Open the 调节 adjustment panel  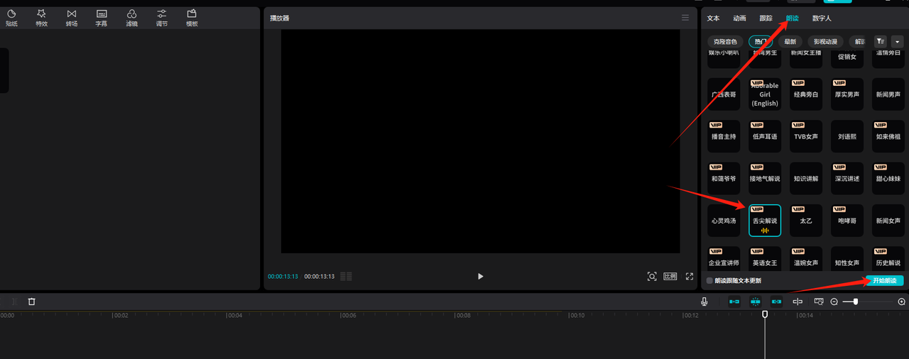162,17
